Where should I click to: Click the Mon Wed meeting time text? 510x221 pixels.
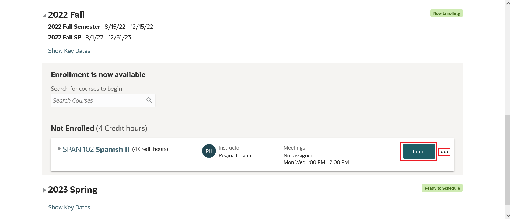point(316,162)
